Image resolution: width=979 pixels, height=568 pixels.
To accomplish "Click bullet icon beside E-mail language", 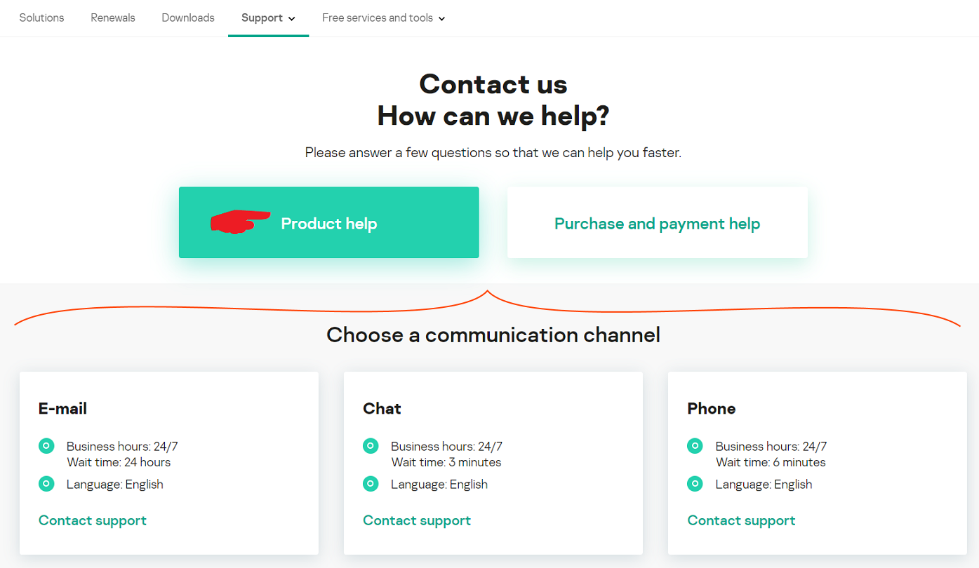I will (46, 483).
